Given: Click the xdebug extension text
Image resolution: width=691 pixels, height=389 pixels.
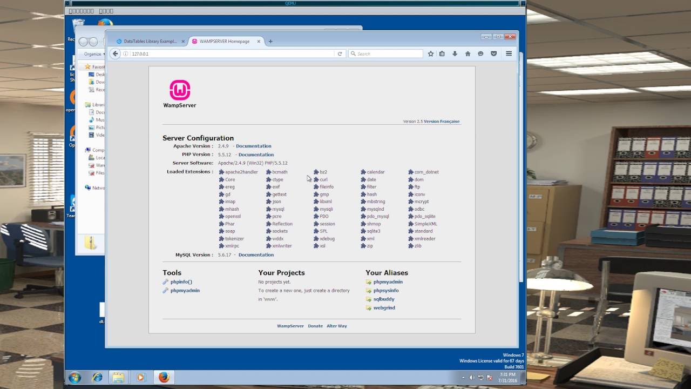Looking at the screenshot, I should 327,239.
